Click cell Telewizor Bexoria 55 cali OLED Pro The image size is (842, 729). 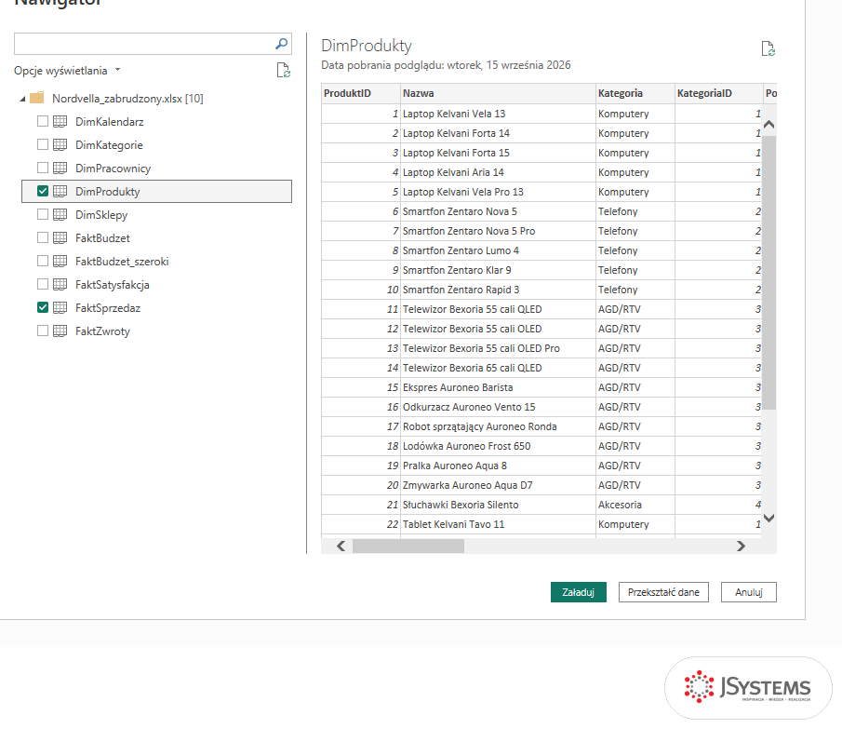pos(498,348)
